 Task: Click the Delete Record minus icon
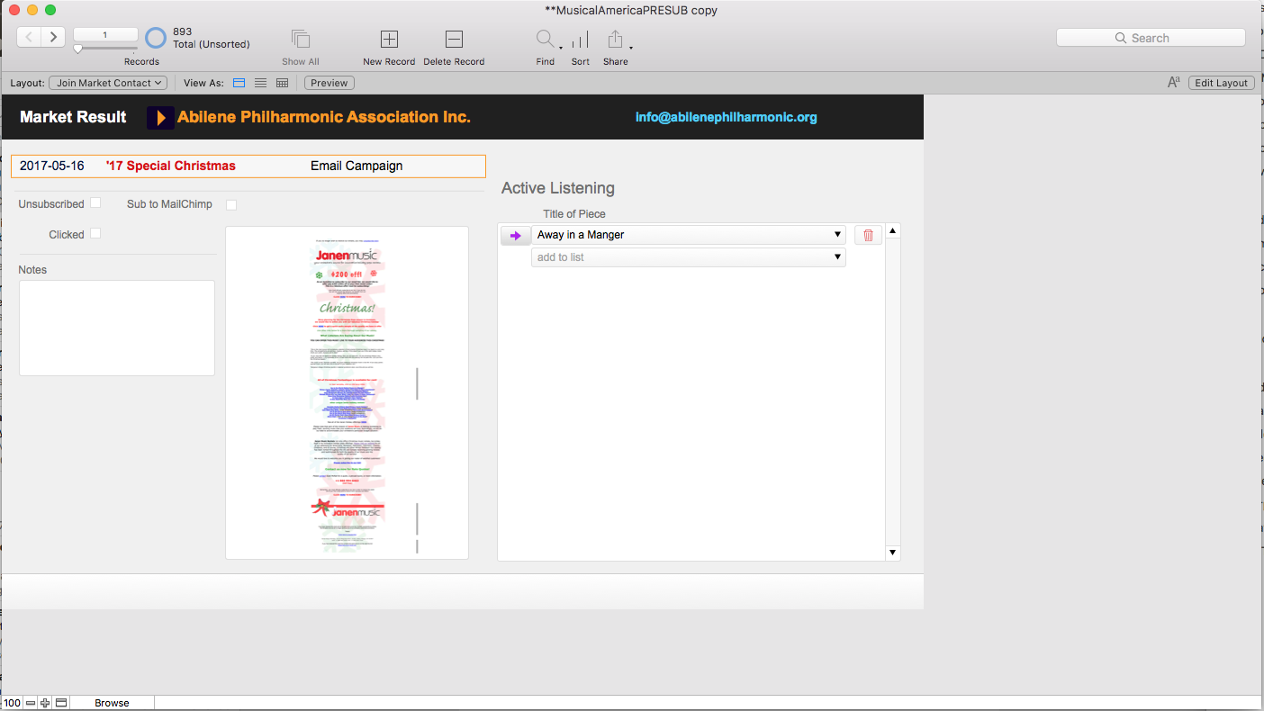pyautogui.click(x=454, y=39)
